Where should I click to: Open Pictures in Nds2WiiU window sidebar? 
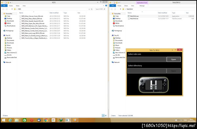tap(117, 48)
